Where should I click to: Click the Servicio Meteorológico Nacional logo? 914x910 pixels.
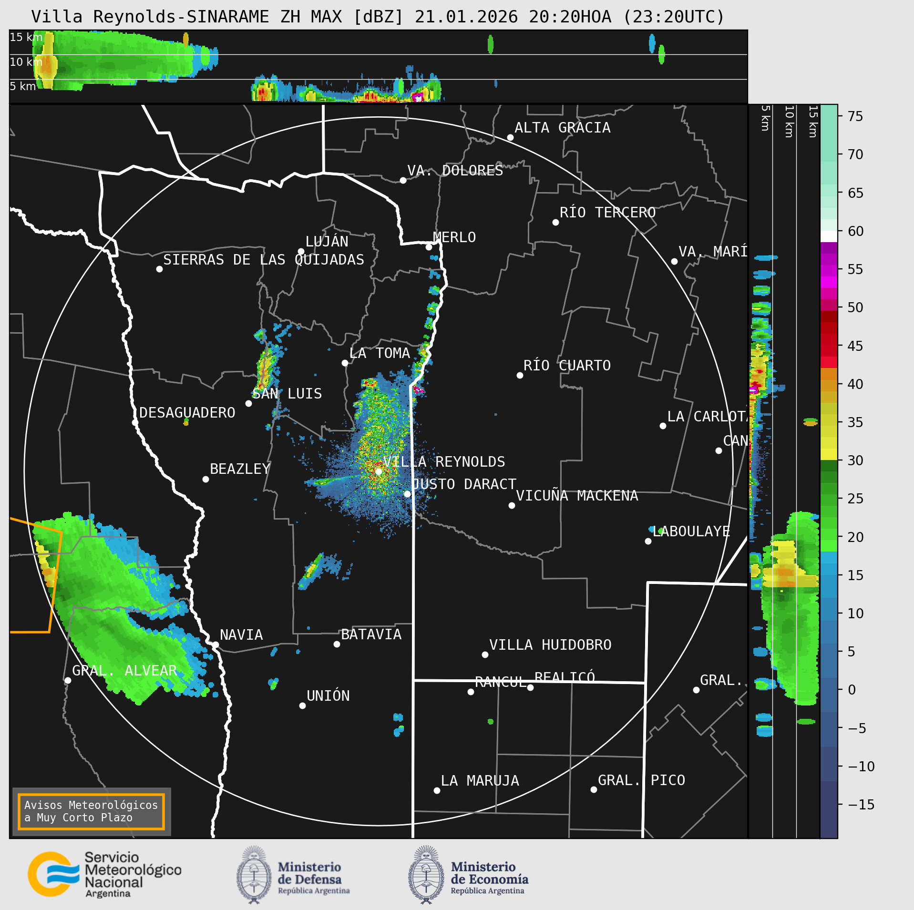pos(104,874)
